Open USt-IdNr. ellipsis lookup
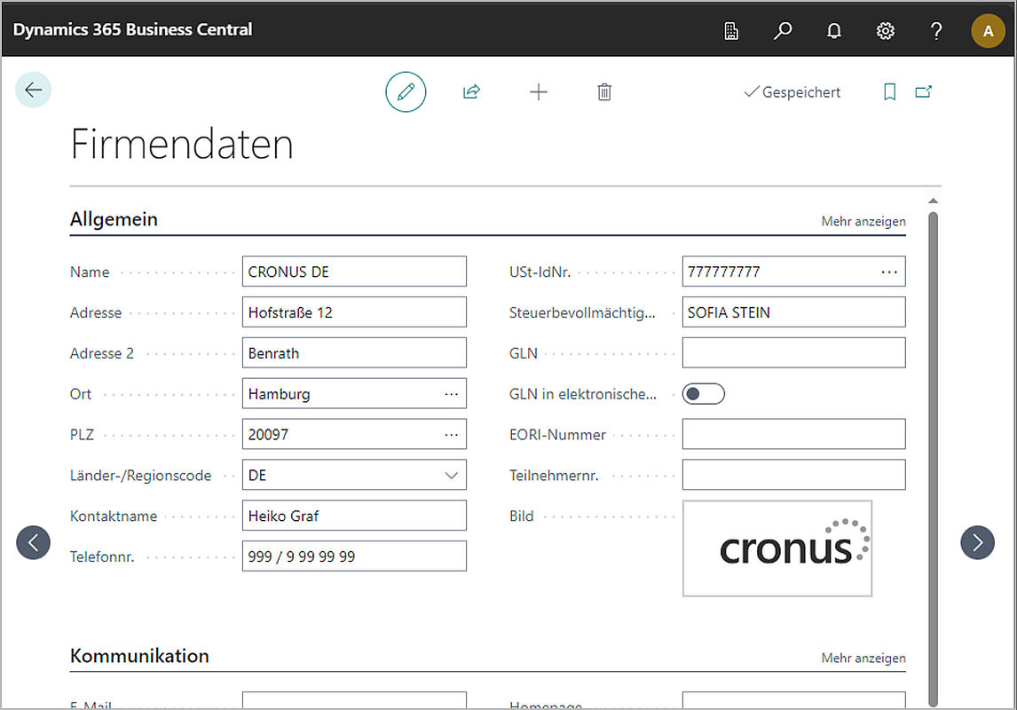 pos(889,272)
